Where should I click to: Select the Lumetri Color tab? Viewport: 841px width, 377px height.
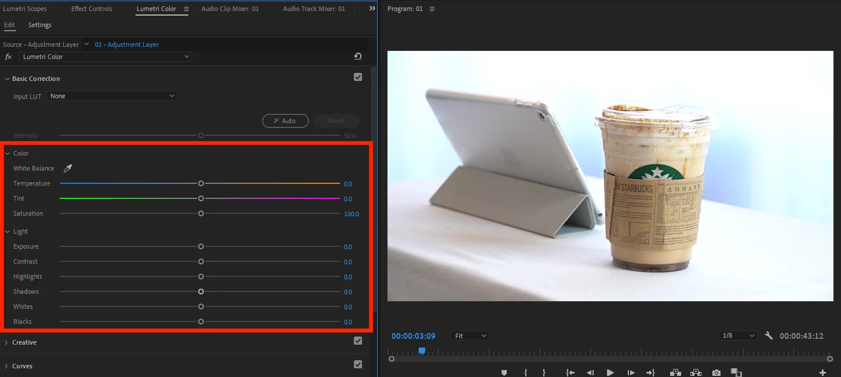point(156,9)
